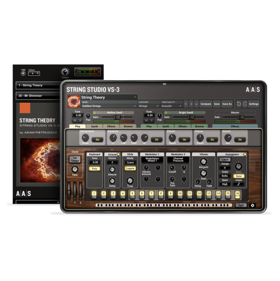Viewport: 280px width, 281px height.
Task: Click the Master Gain slider
Action: click(238, 117)
